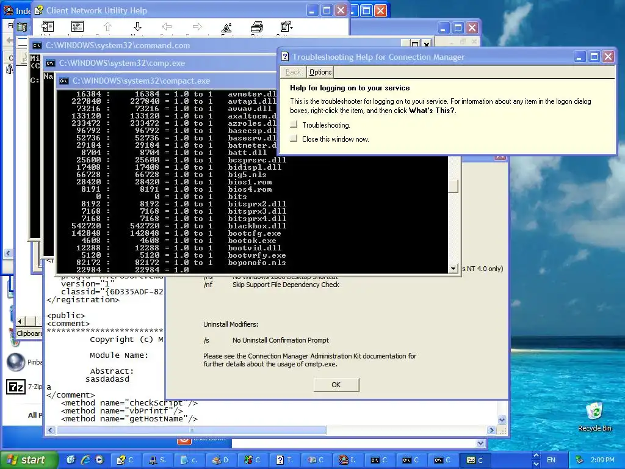Click comp.exe window title bar icon
This screenshot has width=625, height=469.
tap(50, 63)
